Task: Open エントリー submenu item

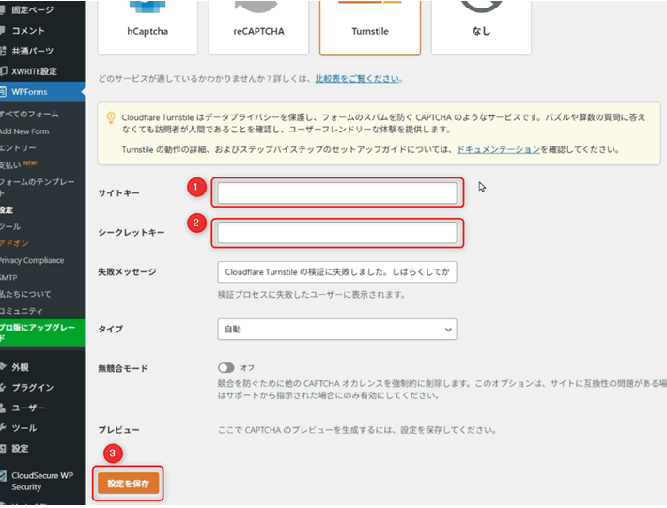Action: (x=18, y=148)
